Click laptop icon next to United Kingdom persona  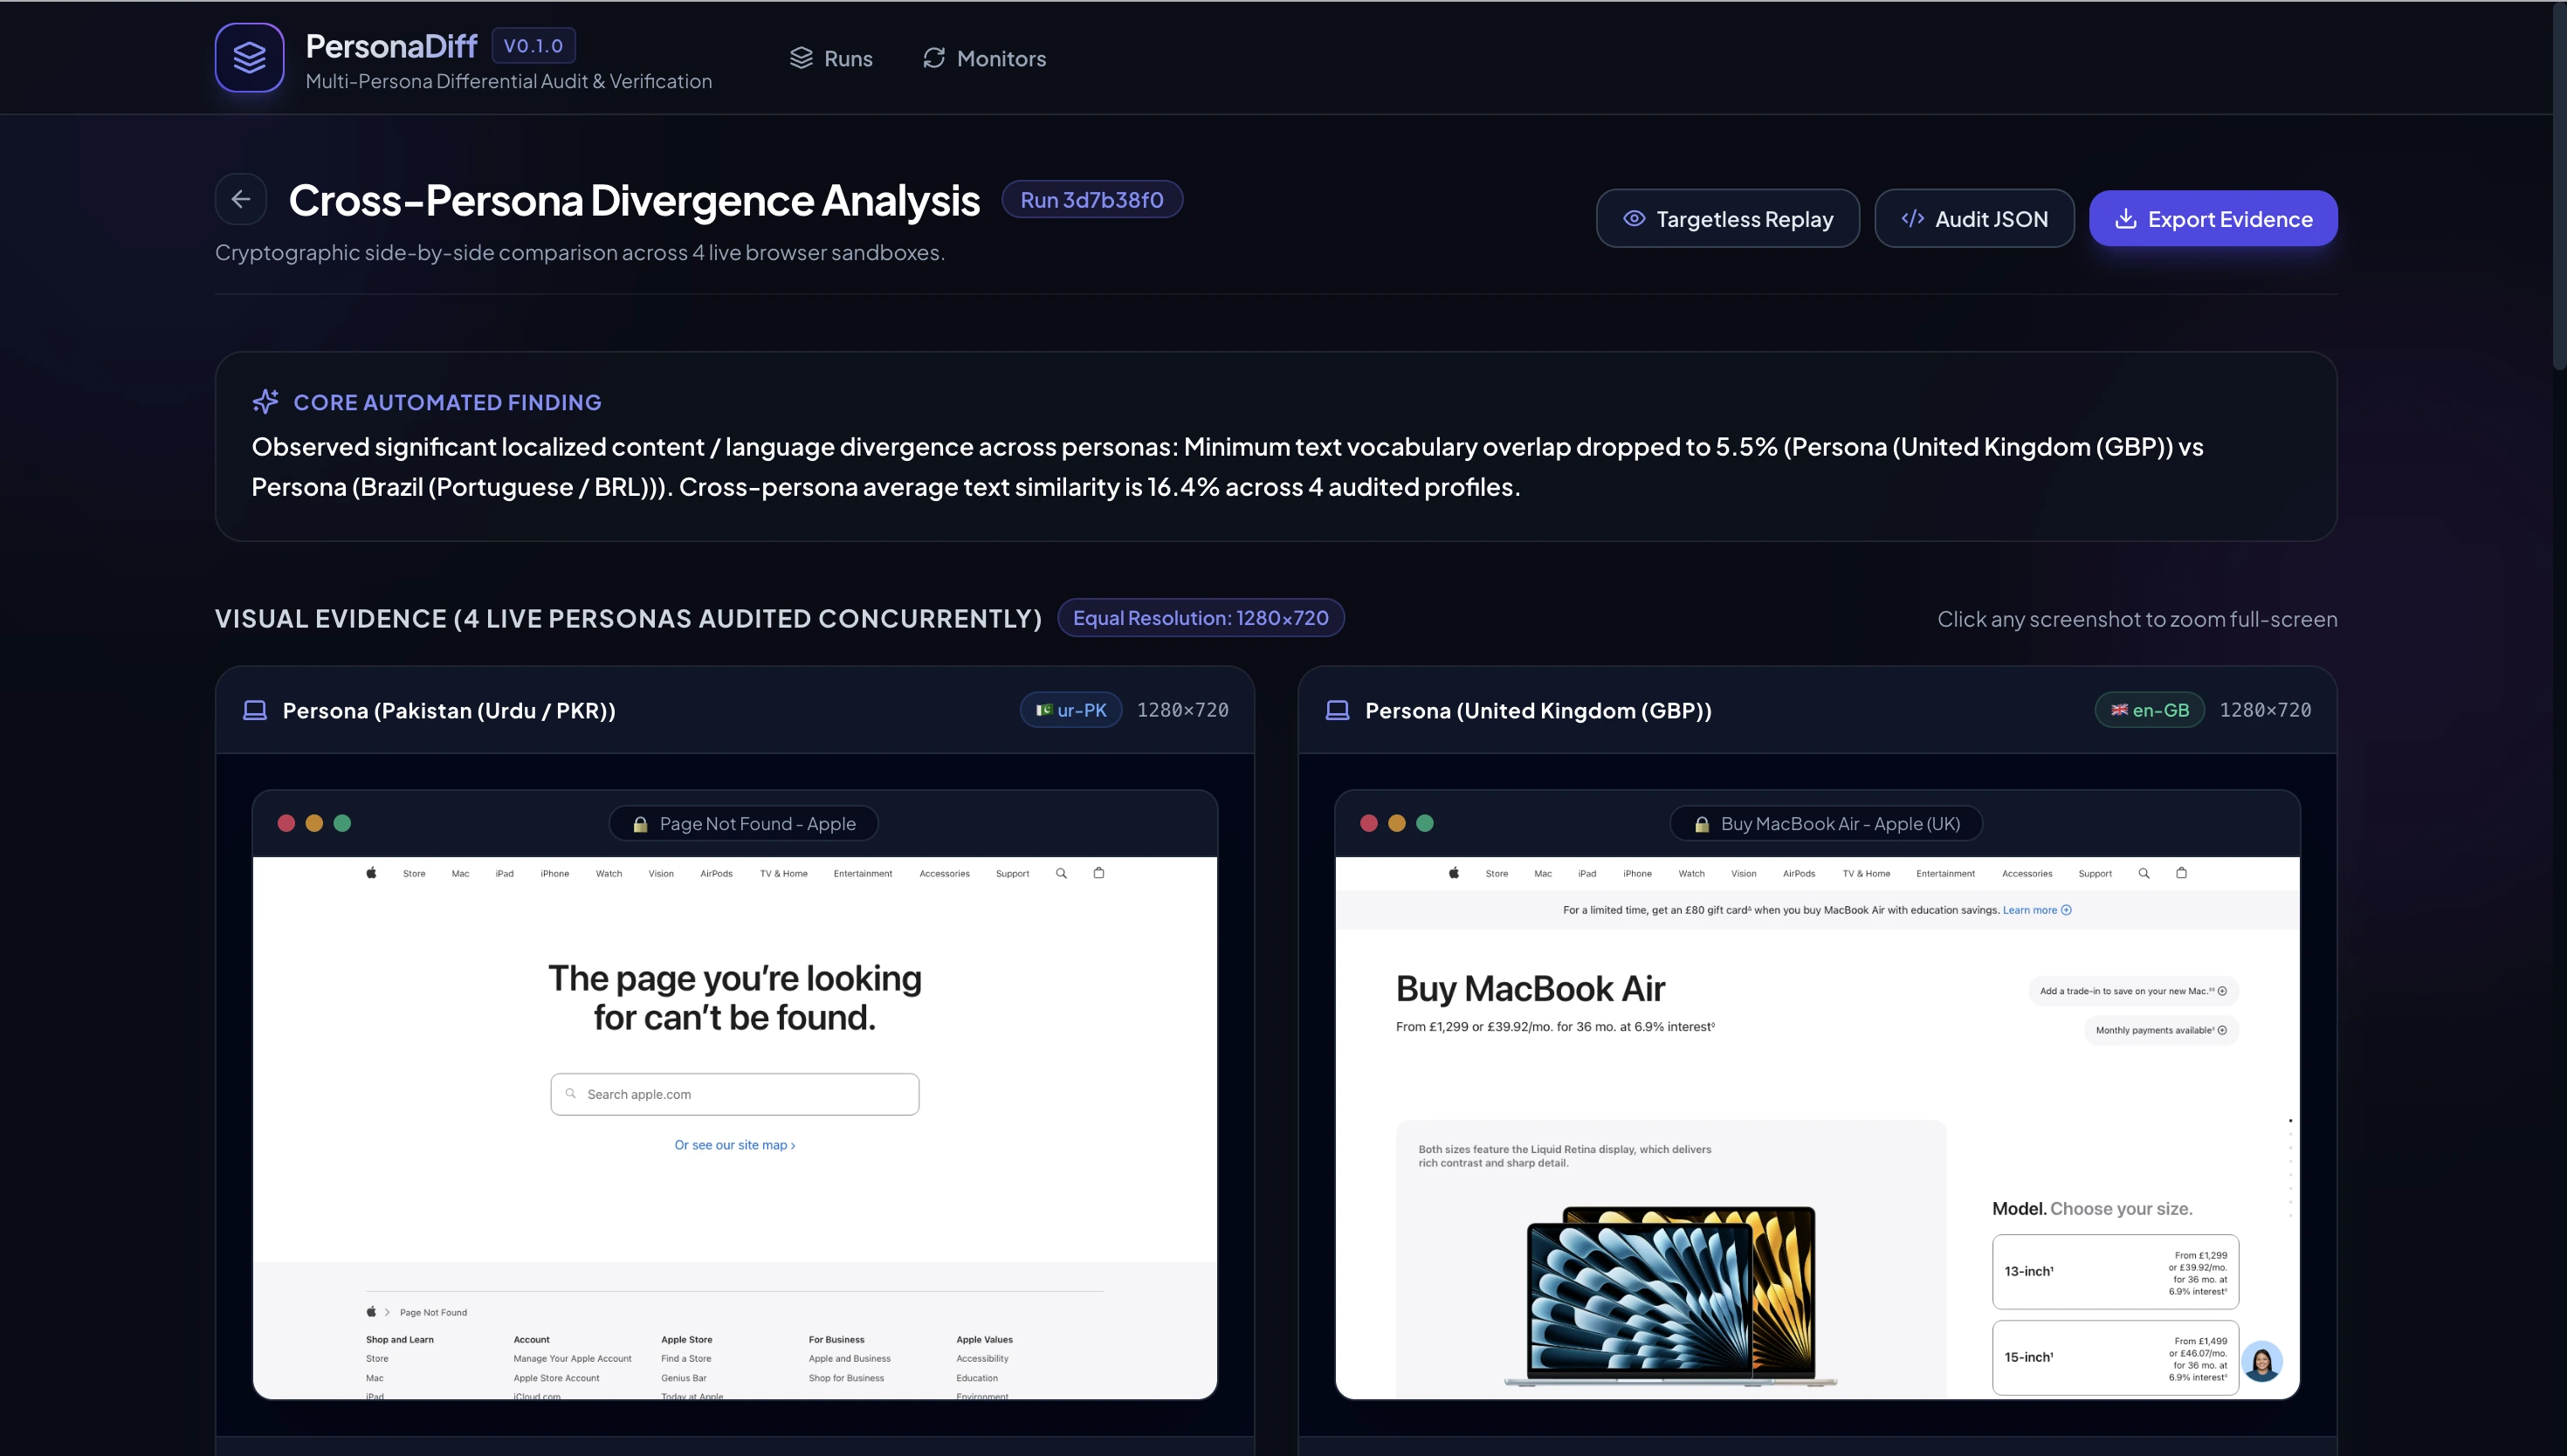1337,710
